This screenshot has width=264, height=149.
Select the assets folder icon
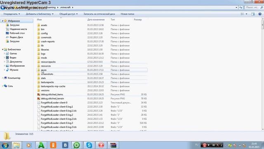(x=38, y=25)
